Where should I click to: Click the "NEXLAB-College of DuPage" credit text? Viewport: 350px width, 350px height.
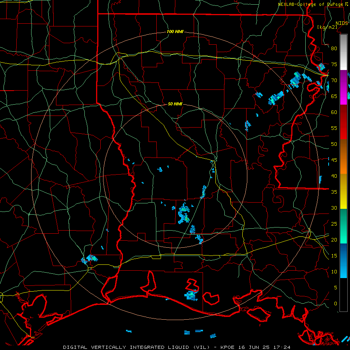pyautogui.click(x=310, y=4)
